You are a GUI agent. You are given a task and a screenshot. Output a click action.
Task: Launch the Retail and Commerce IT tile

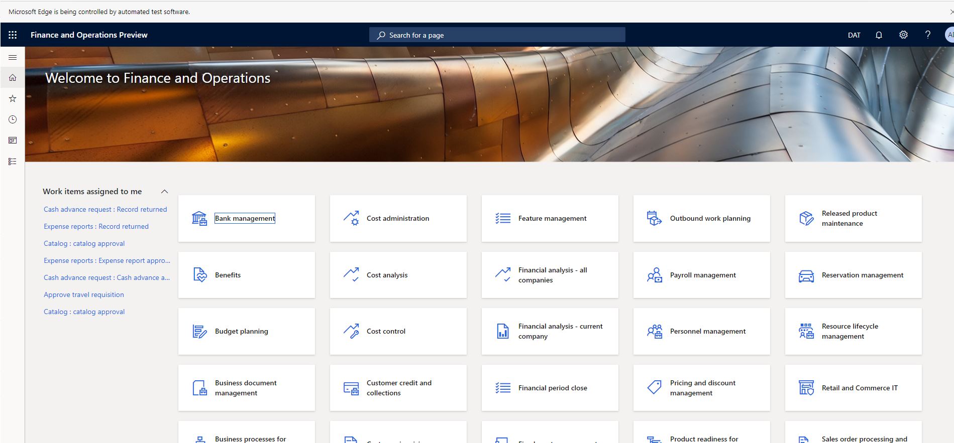click(x=853, y=388)
